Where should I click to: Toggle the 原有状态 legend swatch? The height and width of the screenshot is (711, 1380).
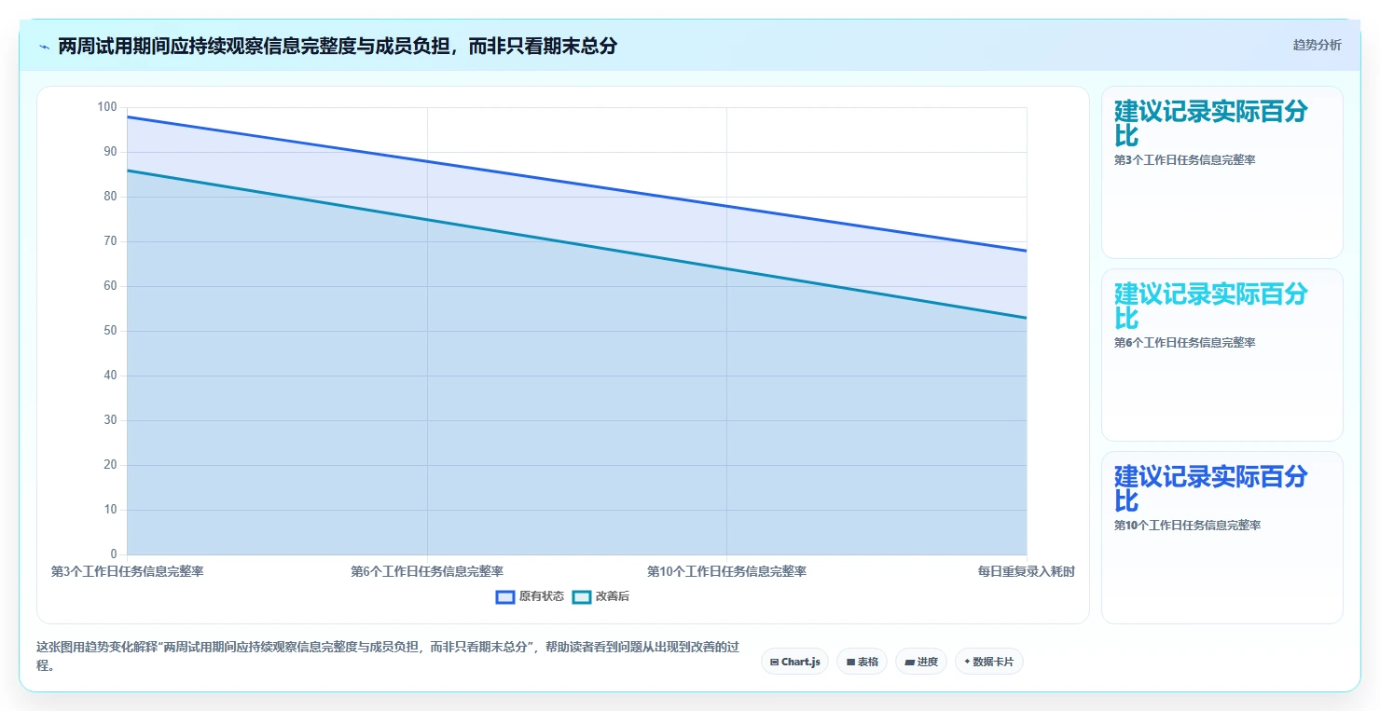[505, 596]
